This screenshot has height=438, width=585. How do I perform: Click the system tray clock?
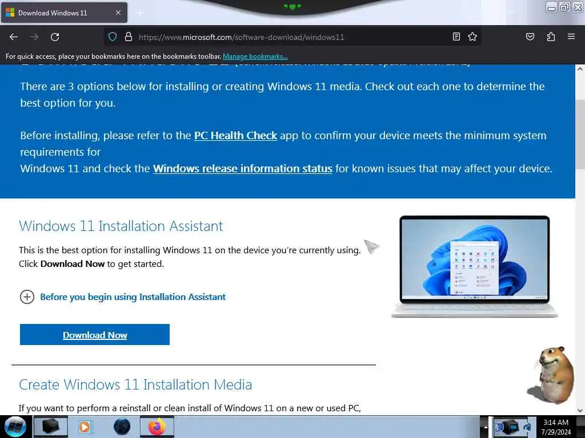click(556, 427)
